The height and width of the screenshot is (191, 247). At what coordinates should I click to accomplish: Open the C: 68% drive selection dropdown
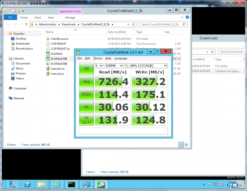tap(146, 66)
